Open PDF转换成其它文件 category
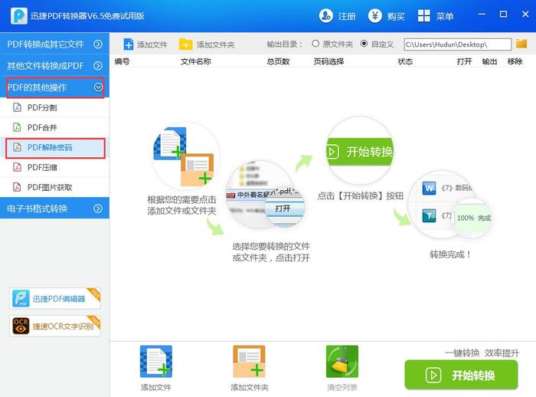Viewport: 536px width, 397px height. [54, 44]
